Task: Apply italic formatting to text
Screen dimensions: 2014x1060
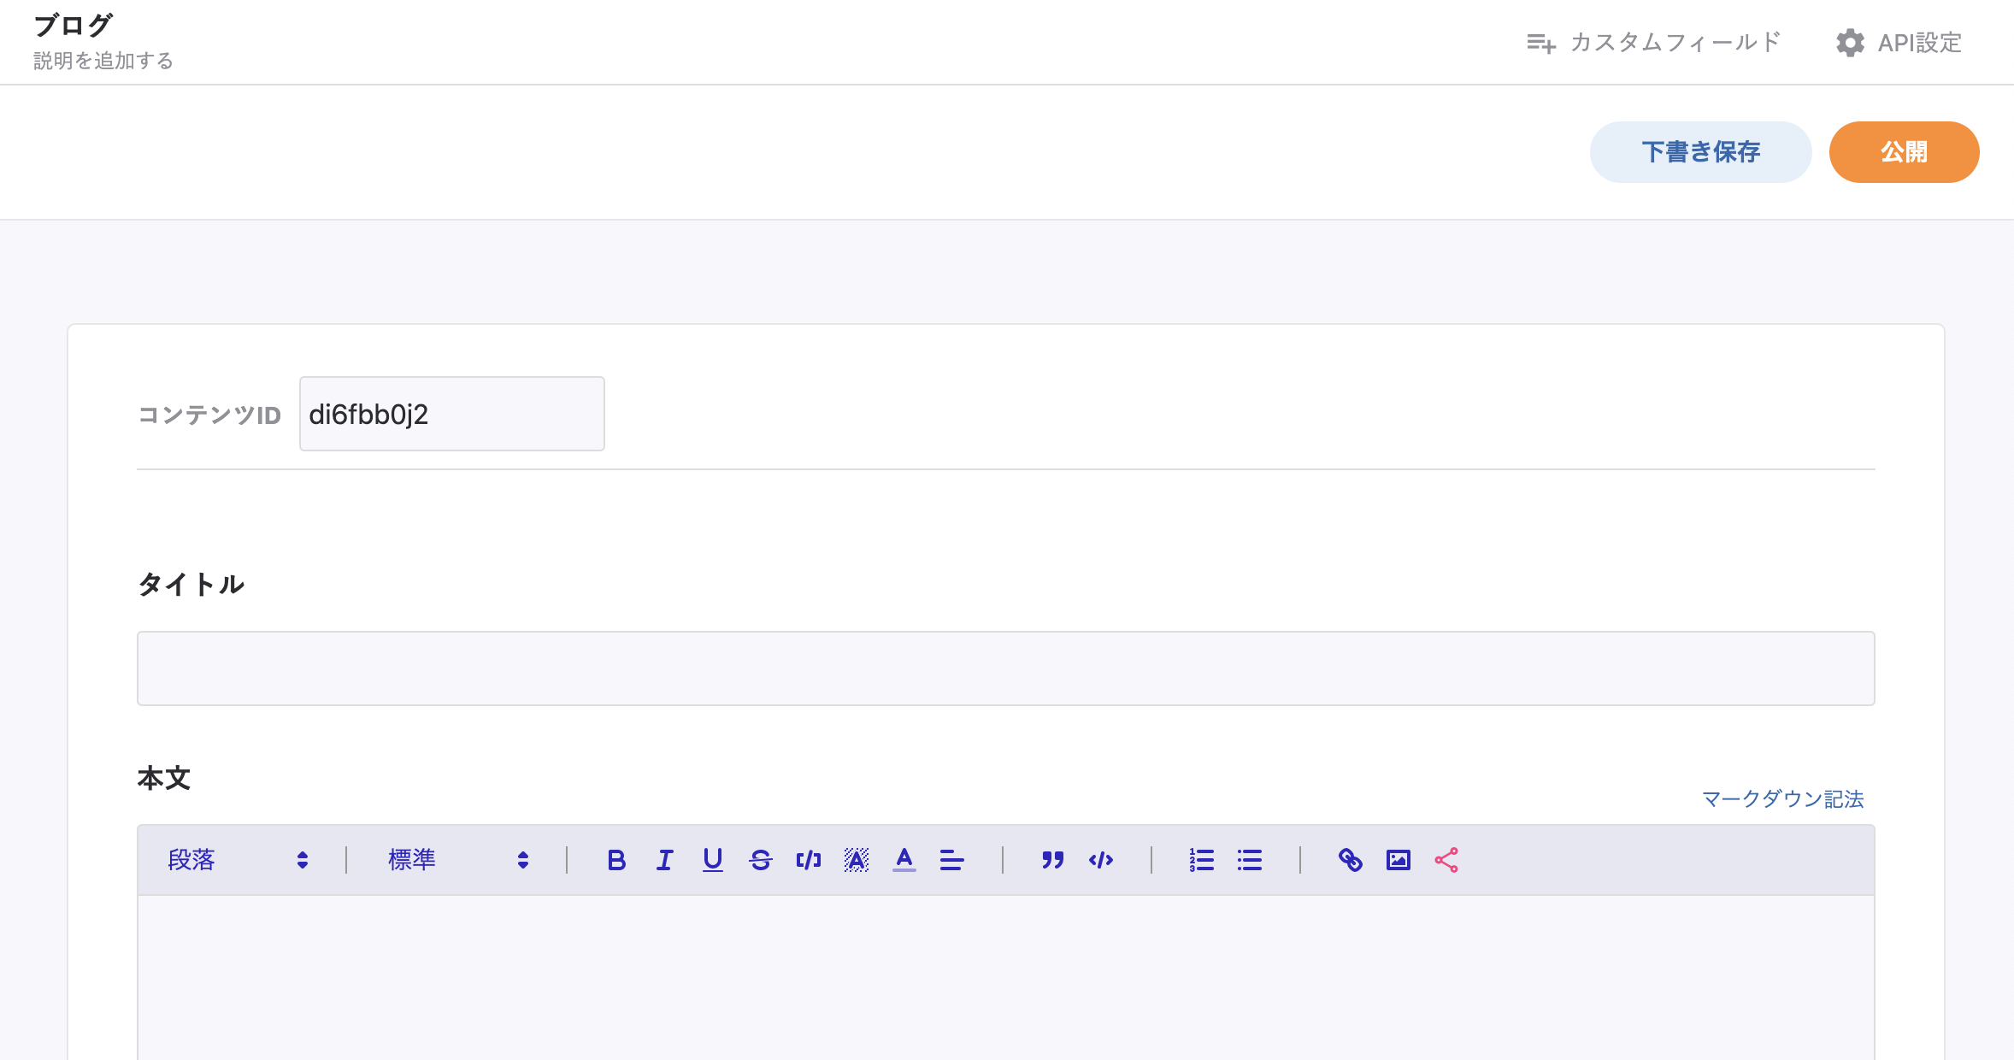Action: pos(664,860)
